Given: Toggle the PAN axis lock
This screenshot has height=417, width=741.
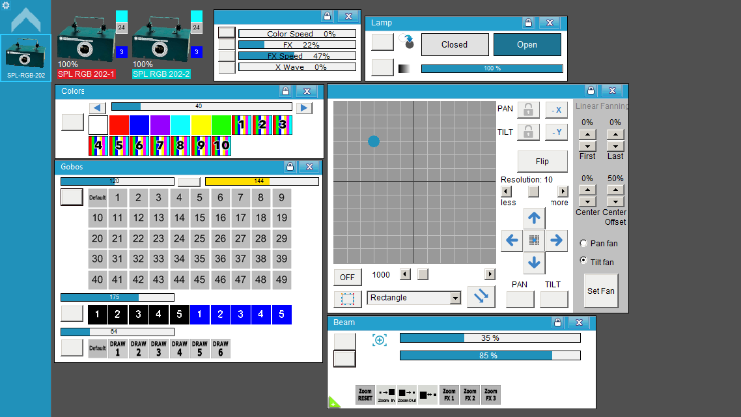Looking at the screenshot, I should pyautogui.click(x=528, y=109).
